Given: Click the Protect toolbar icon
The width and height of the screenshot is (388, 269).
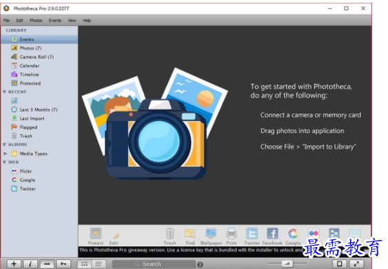Looking at the screenshot, I should click(x=96, y=237).
